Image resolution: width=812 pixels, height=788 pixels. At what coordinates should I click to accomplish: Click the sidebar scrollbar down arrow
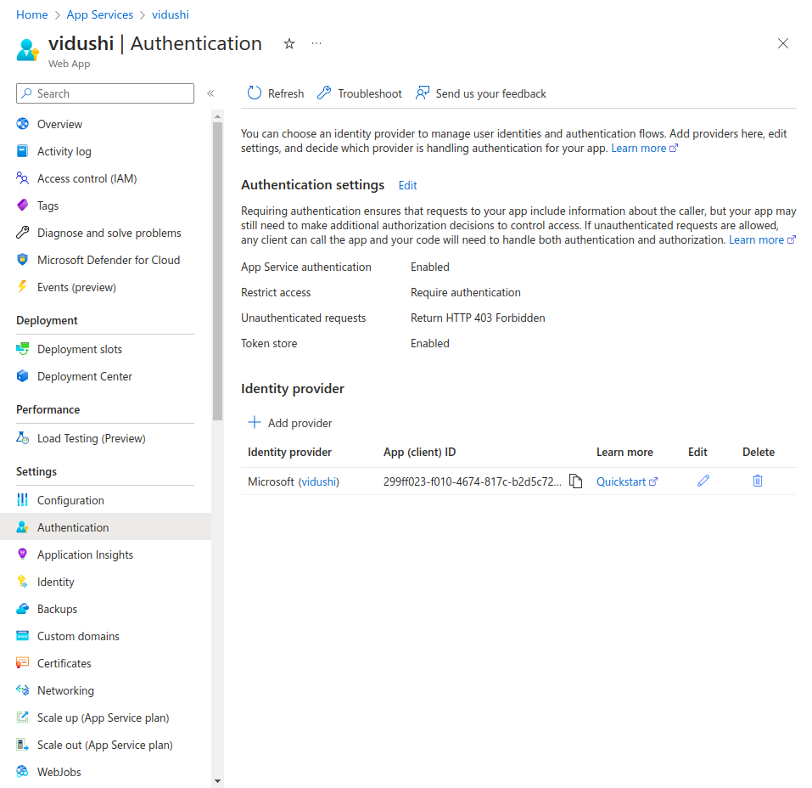click(217, 780)
